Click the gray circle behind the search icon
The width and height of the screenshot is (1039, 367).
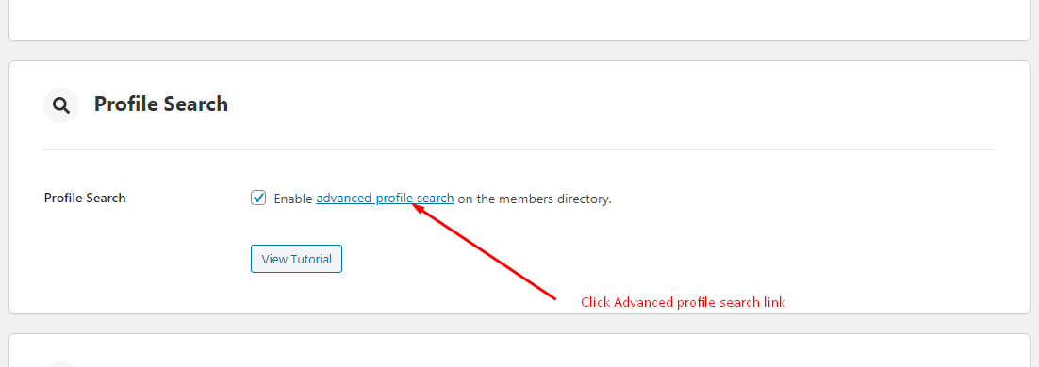click(x=61, y=105)
